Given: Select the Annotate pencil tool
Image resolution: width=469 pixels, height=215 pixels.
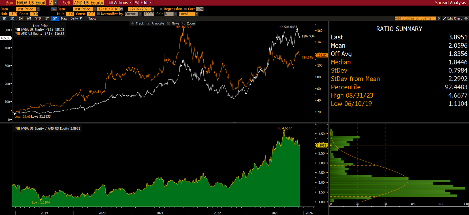Looking at the screenshot, I should (156, 23).
